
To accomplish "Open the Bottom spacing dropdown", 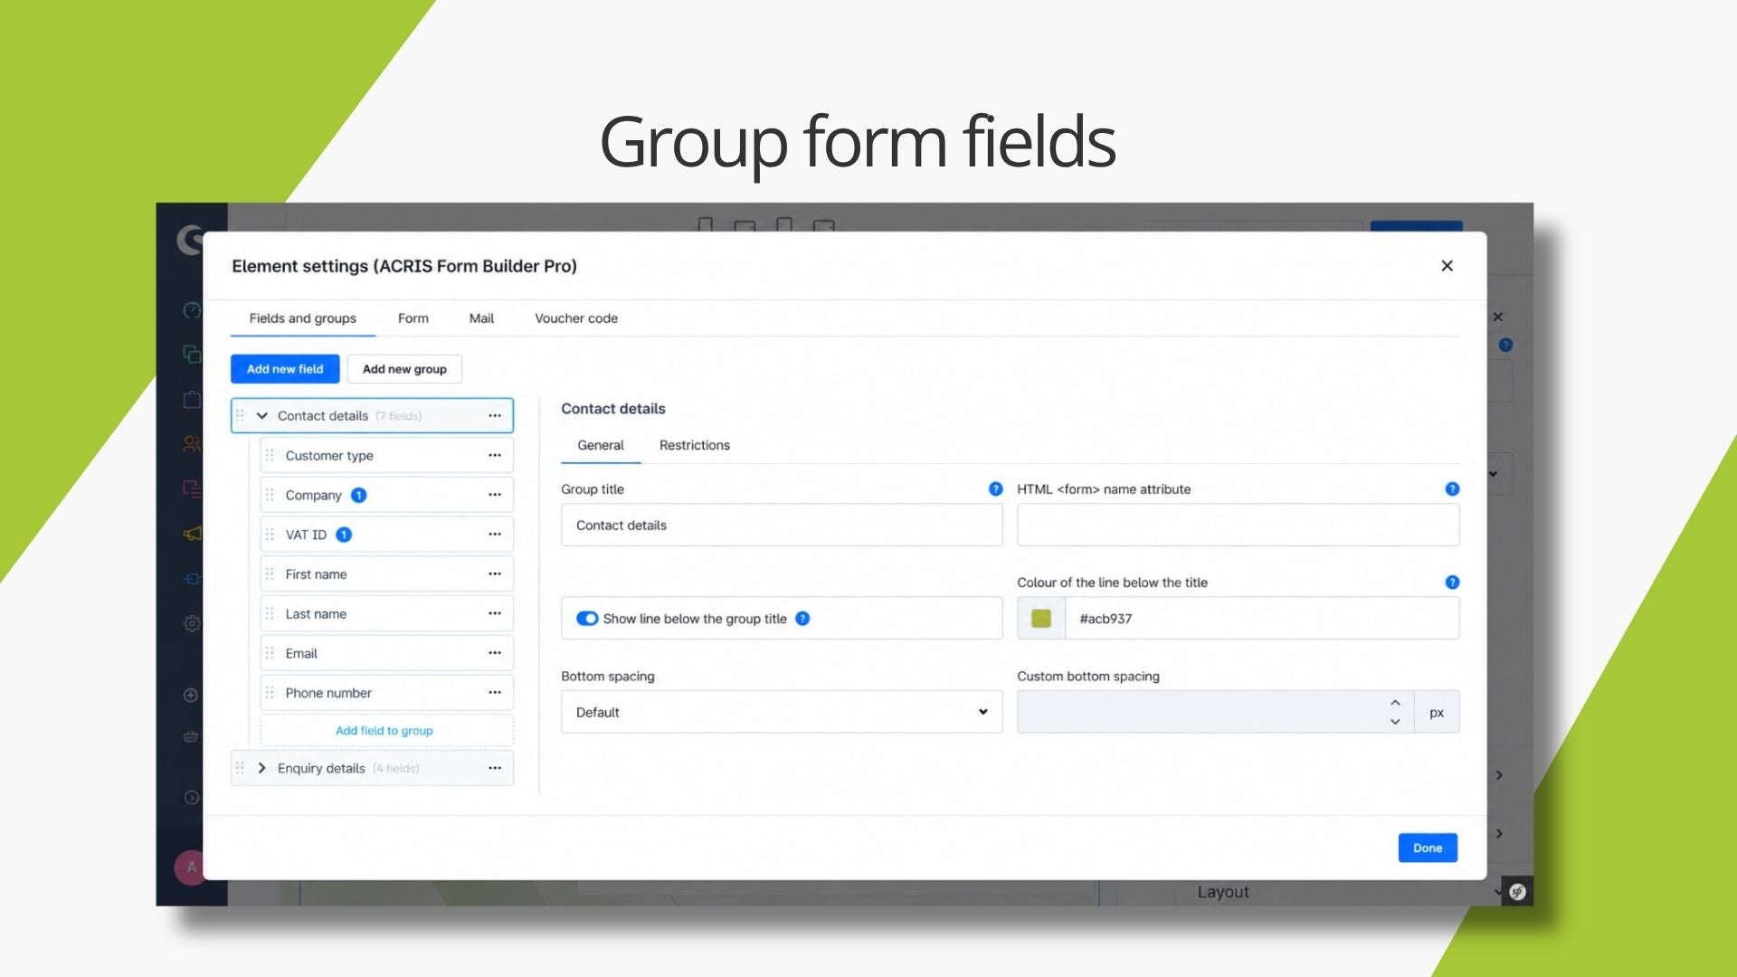I will point(782,712).
